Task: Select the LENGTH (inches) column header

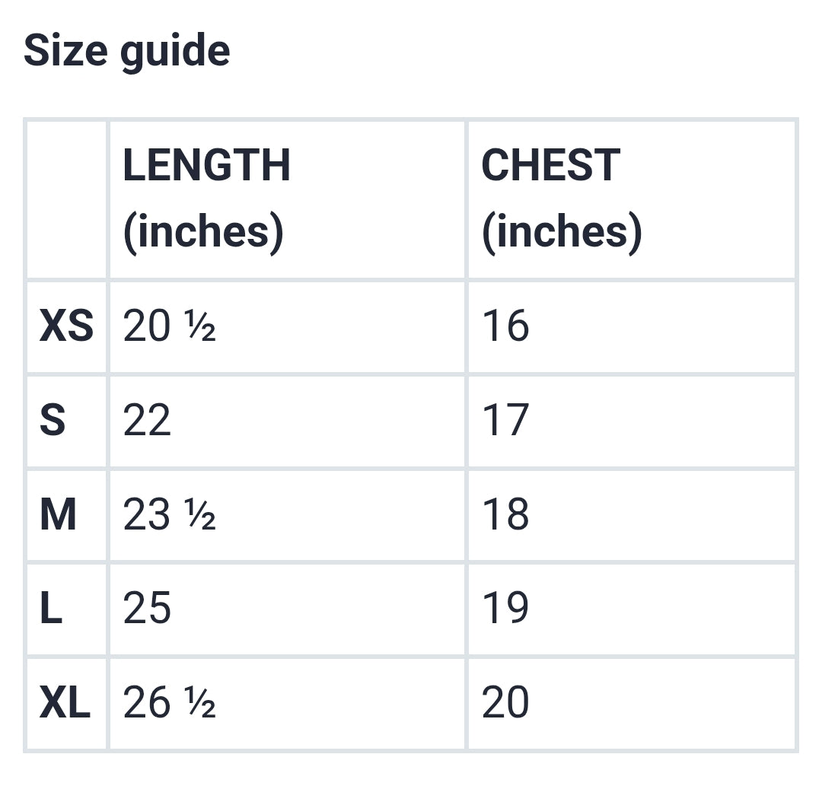Action: click(x=206, y=198)
